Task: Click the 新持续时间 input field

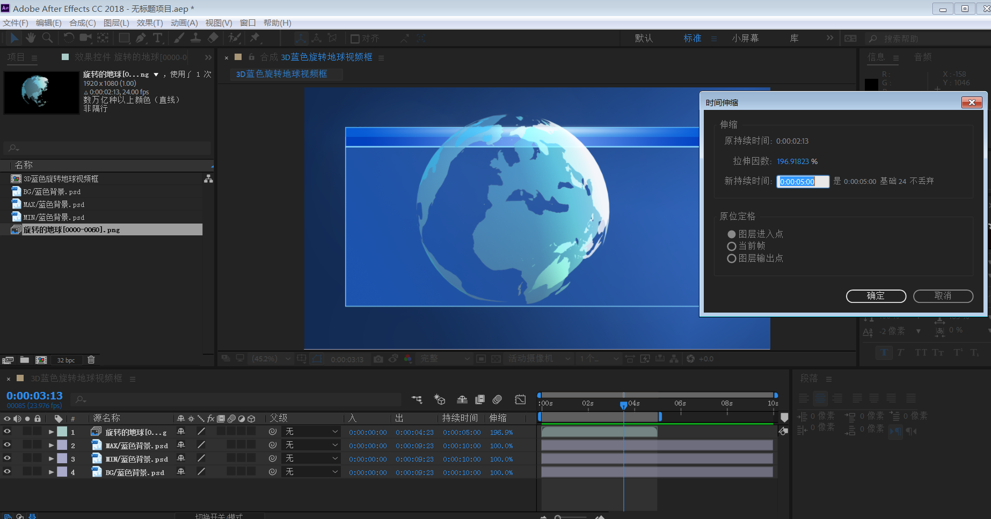Action: click(803, 182)
